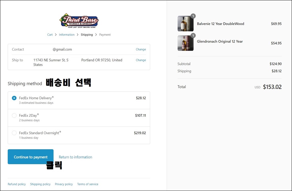Open Refund policy link
This screenshot has width=292, height=191.
click(x=17, y=184)
